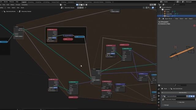Click the Cube.002 mesh icon in outliner
Viewport: 196px width, 110px height.
pyautogui.click(x=165, y=14)
